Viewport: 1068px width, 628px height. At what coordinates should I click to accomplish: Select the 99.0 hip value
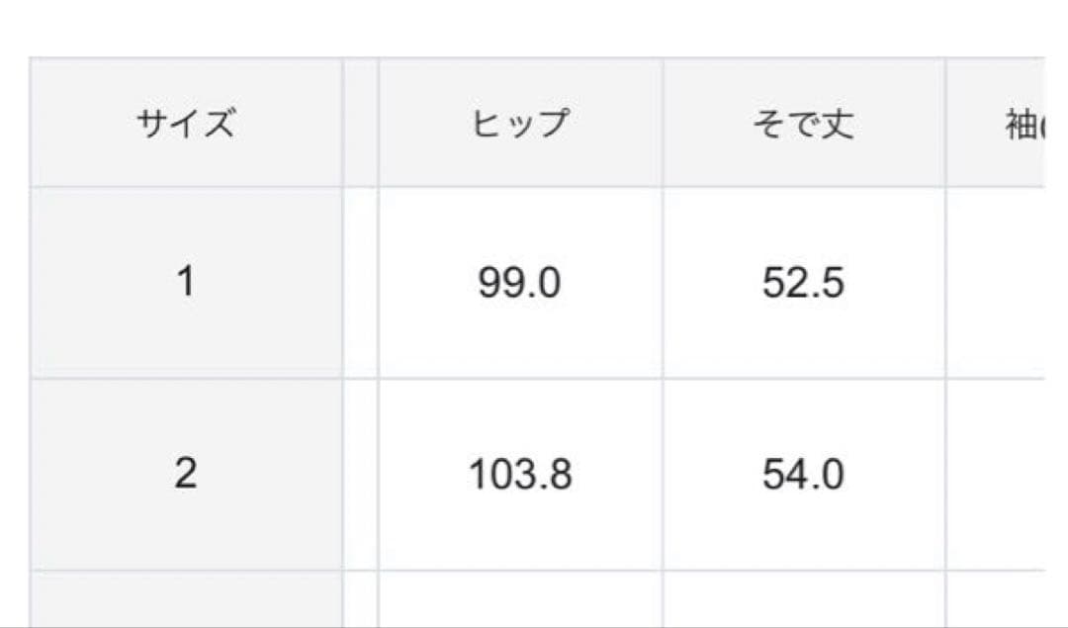(520, 284)
